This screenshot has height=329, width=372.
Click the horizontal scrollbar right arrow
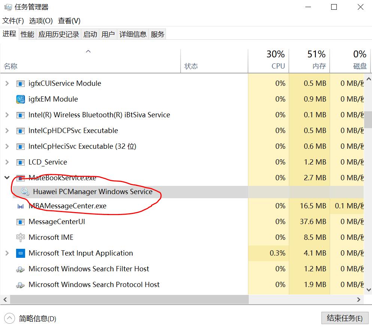pos(359,299)
